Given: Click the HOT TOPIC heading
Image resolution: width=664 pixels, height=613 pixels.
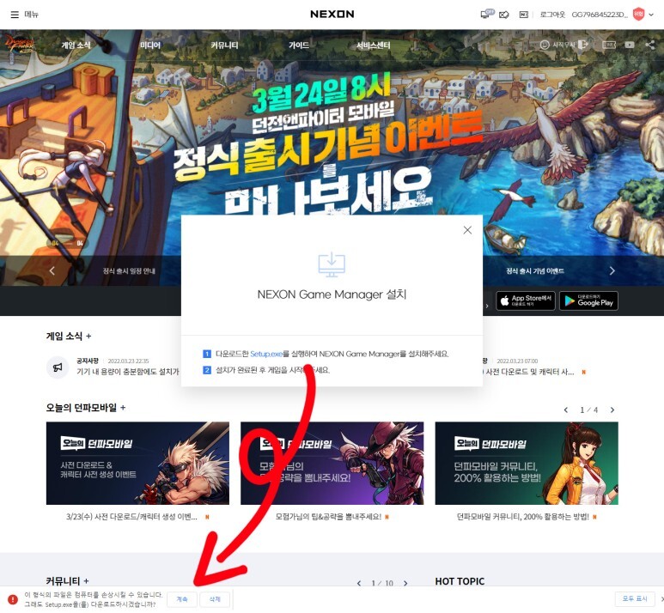Looking at the screenshot, I should tap(460, 581).
